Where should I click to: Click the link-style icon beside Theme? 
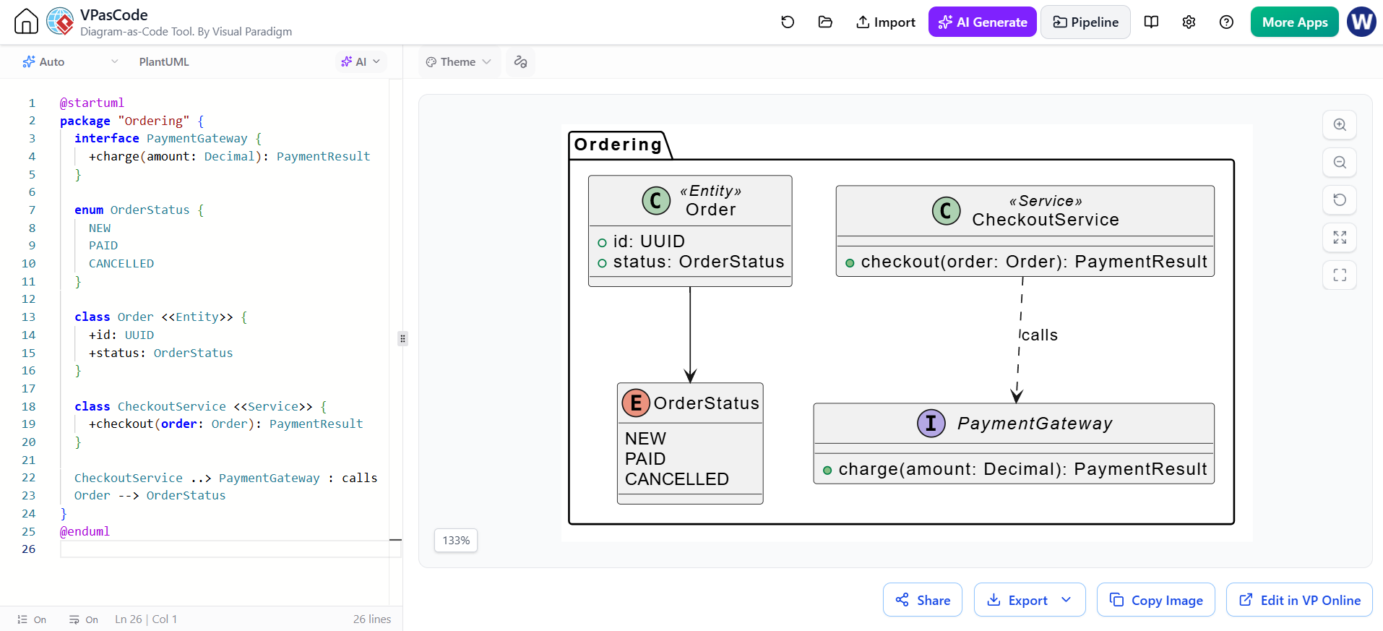520,62
